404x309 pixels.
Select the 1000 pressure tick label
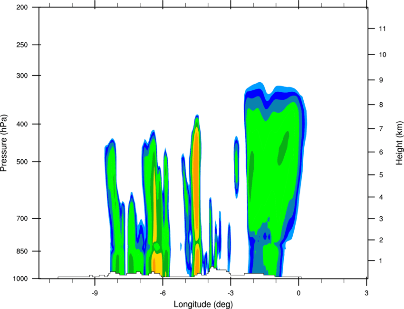pyautogui.click(x=20, y=279)
